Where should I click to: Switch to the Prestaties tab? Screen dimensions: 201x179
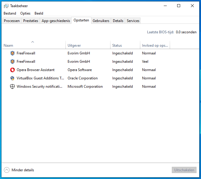tap(31, 21)
